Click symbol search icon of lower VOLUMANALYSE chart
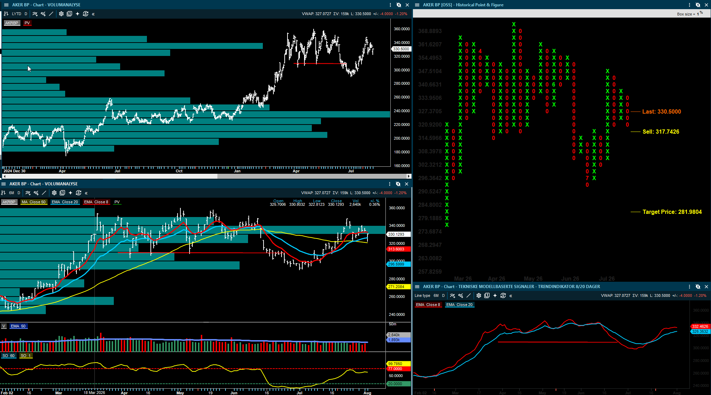 tap(398, 184)
